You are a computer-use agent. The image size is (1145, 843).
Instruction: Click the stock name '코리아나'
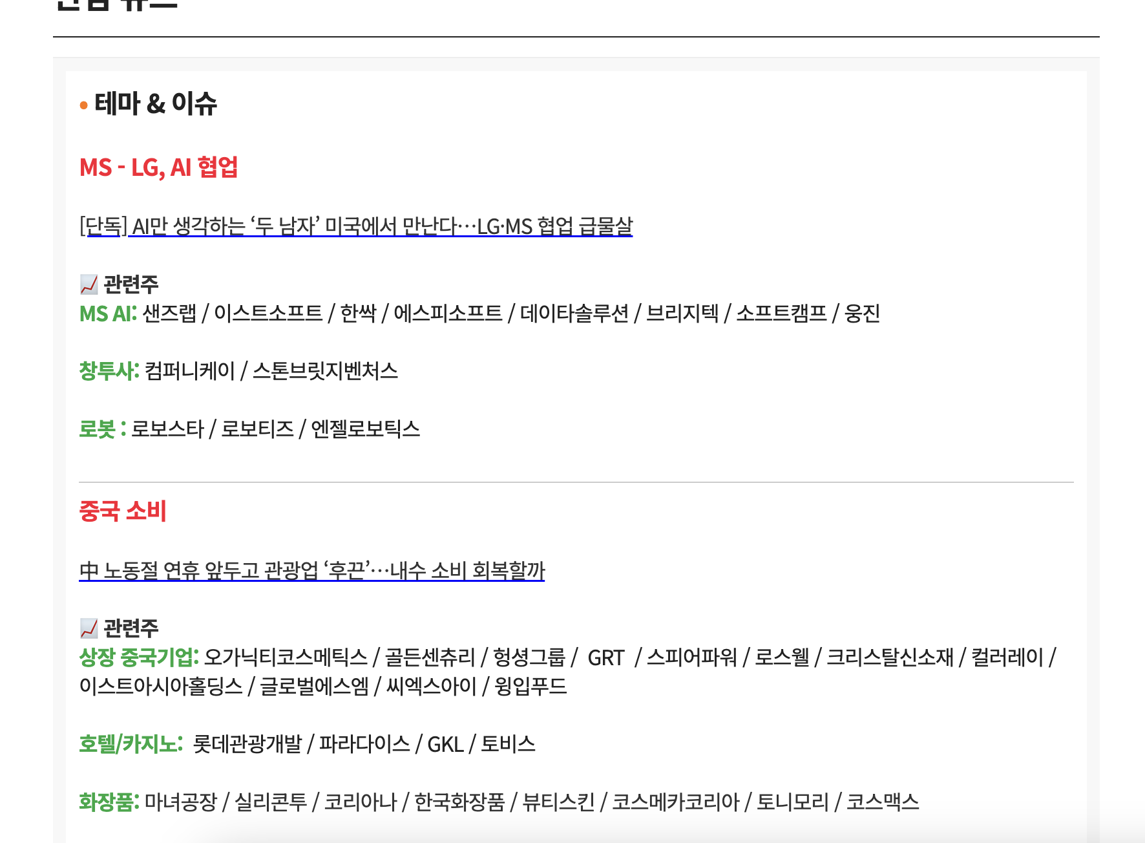click(x=361, y=802)
